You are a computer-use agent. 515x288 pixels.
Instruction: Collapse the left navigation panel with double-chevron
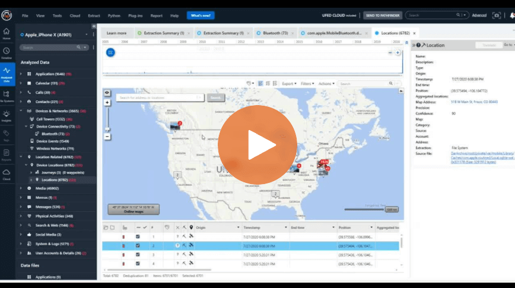pyautogui.click(x=94, y=26)
